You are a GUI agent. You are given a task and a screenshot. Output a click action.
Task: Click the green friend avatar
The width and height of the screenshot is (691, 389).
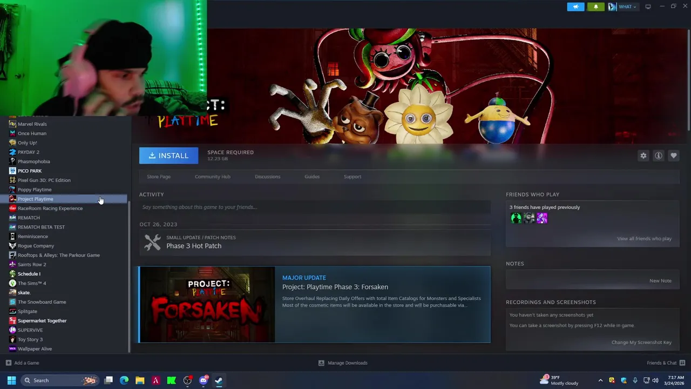tap(516, 218)
